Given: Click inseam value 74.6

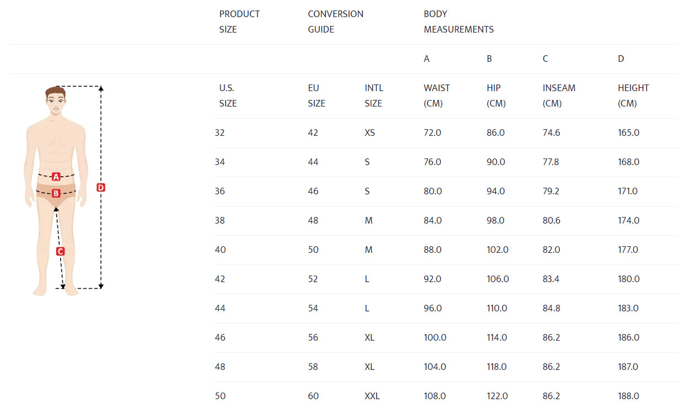Looking at the screenshot, I should (551, 133).
